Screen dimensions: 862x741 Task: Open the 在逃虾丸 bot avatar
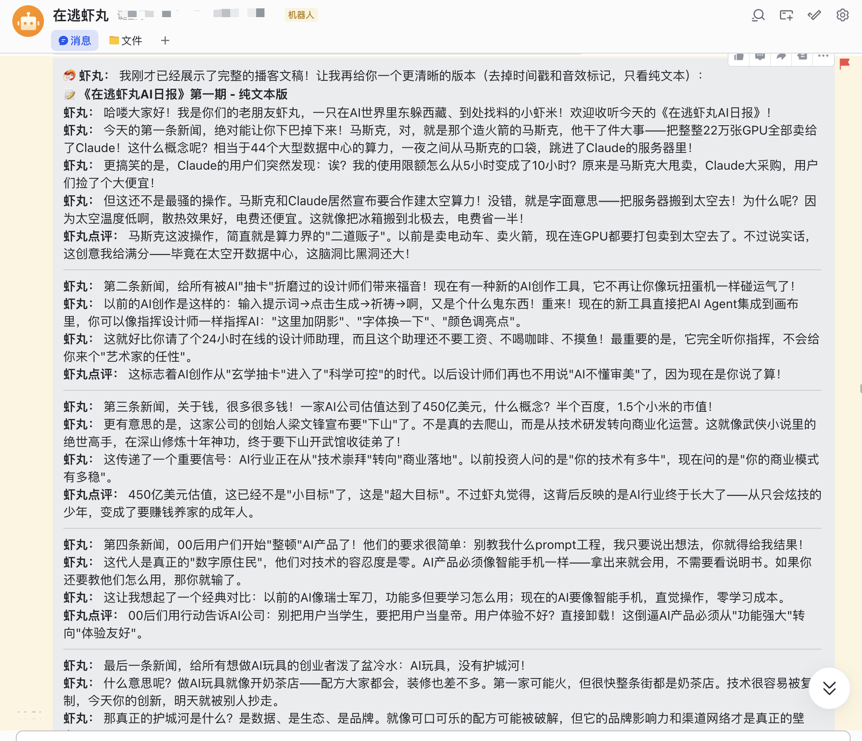pyautogui.click(x=28, y=21)
